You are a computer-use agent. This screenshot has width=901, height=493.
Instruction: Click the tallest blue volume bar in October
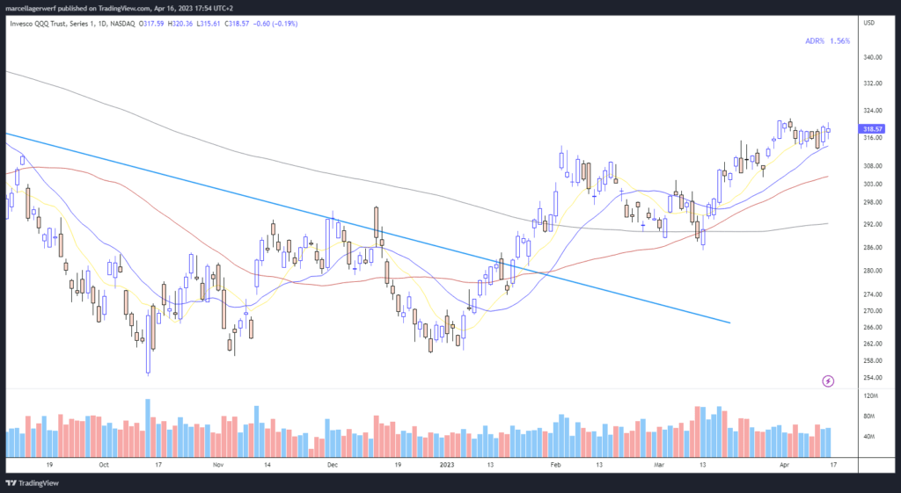click(148, 428)
